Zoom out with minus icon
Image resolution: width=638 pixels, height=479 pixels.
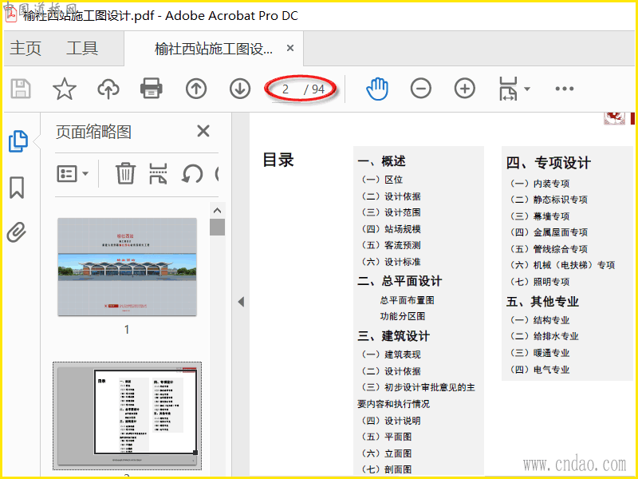coord(421,89)
